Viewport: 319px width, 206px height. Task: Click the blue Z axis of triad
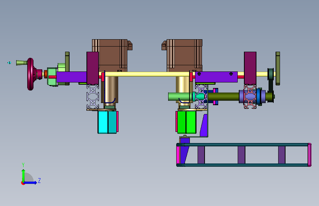pyautogui.click(x=31, y=183)
